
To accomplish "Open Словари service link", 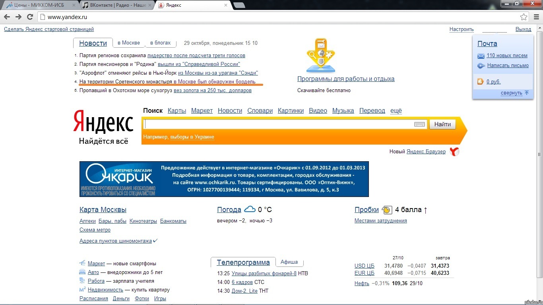I will (260, 111).
